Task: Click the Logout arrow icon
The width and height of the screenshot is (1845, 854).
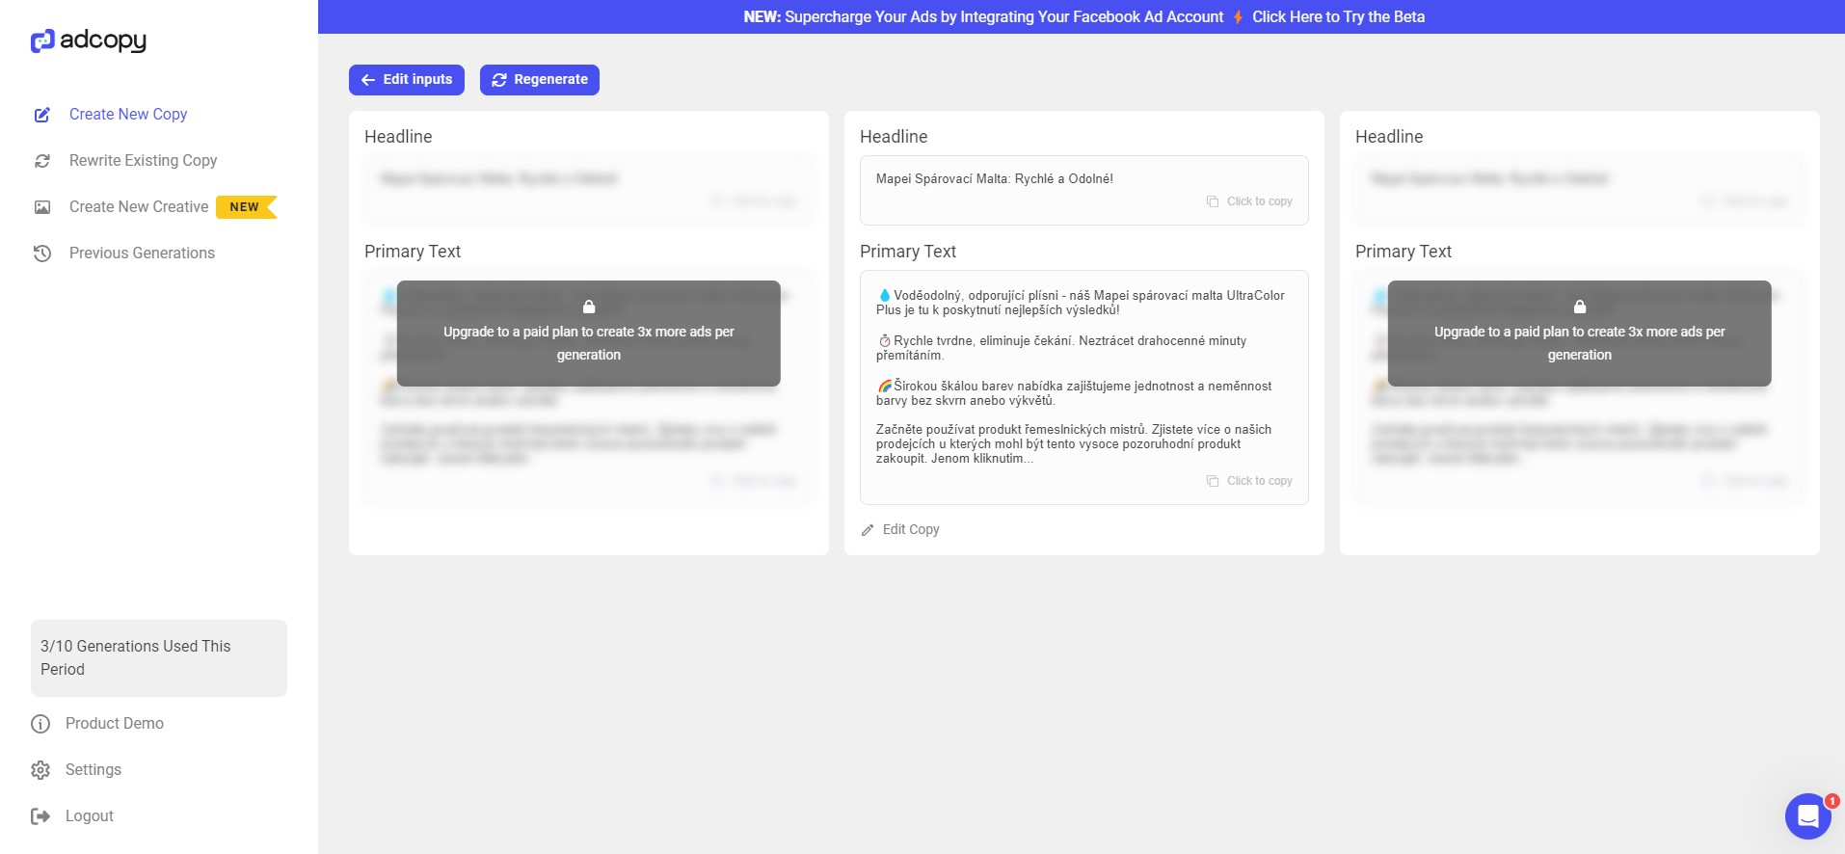Action: click(x=40, y=816)
